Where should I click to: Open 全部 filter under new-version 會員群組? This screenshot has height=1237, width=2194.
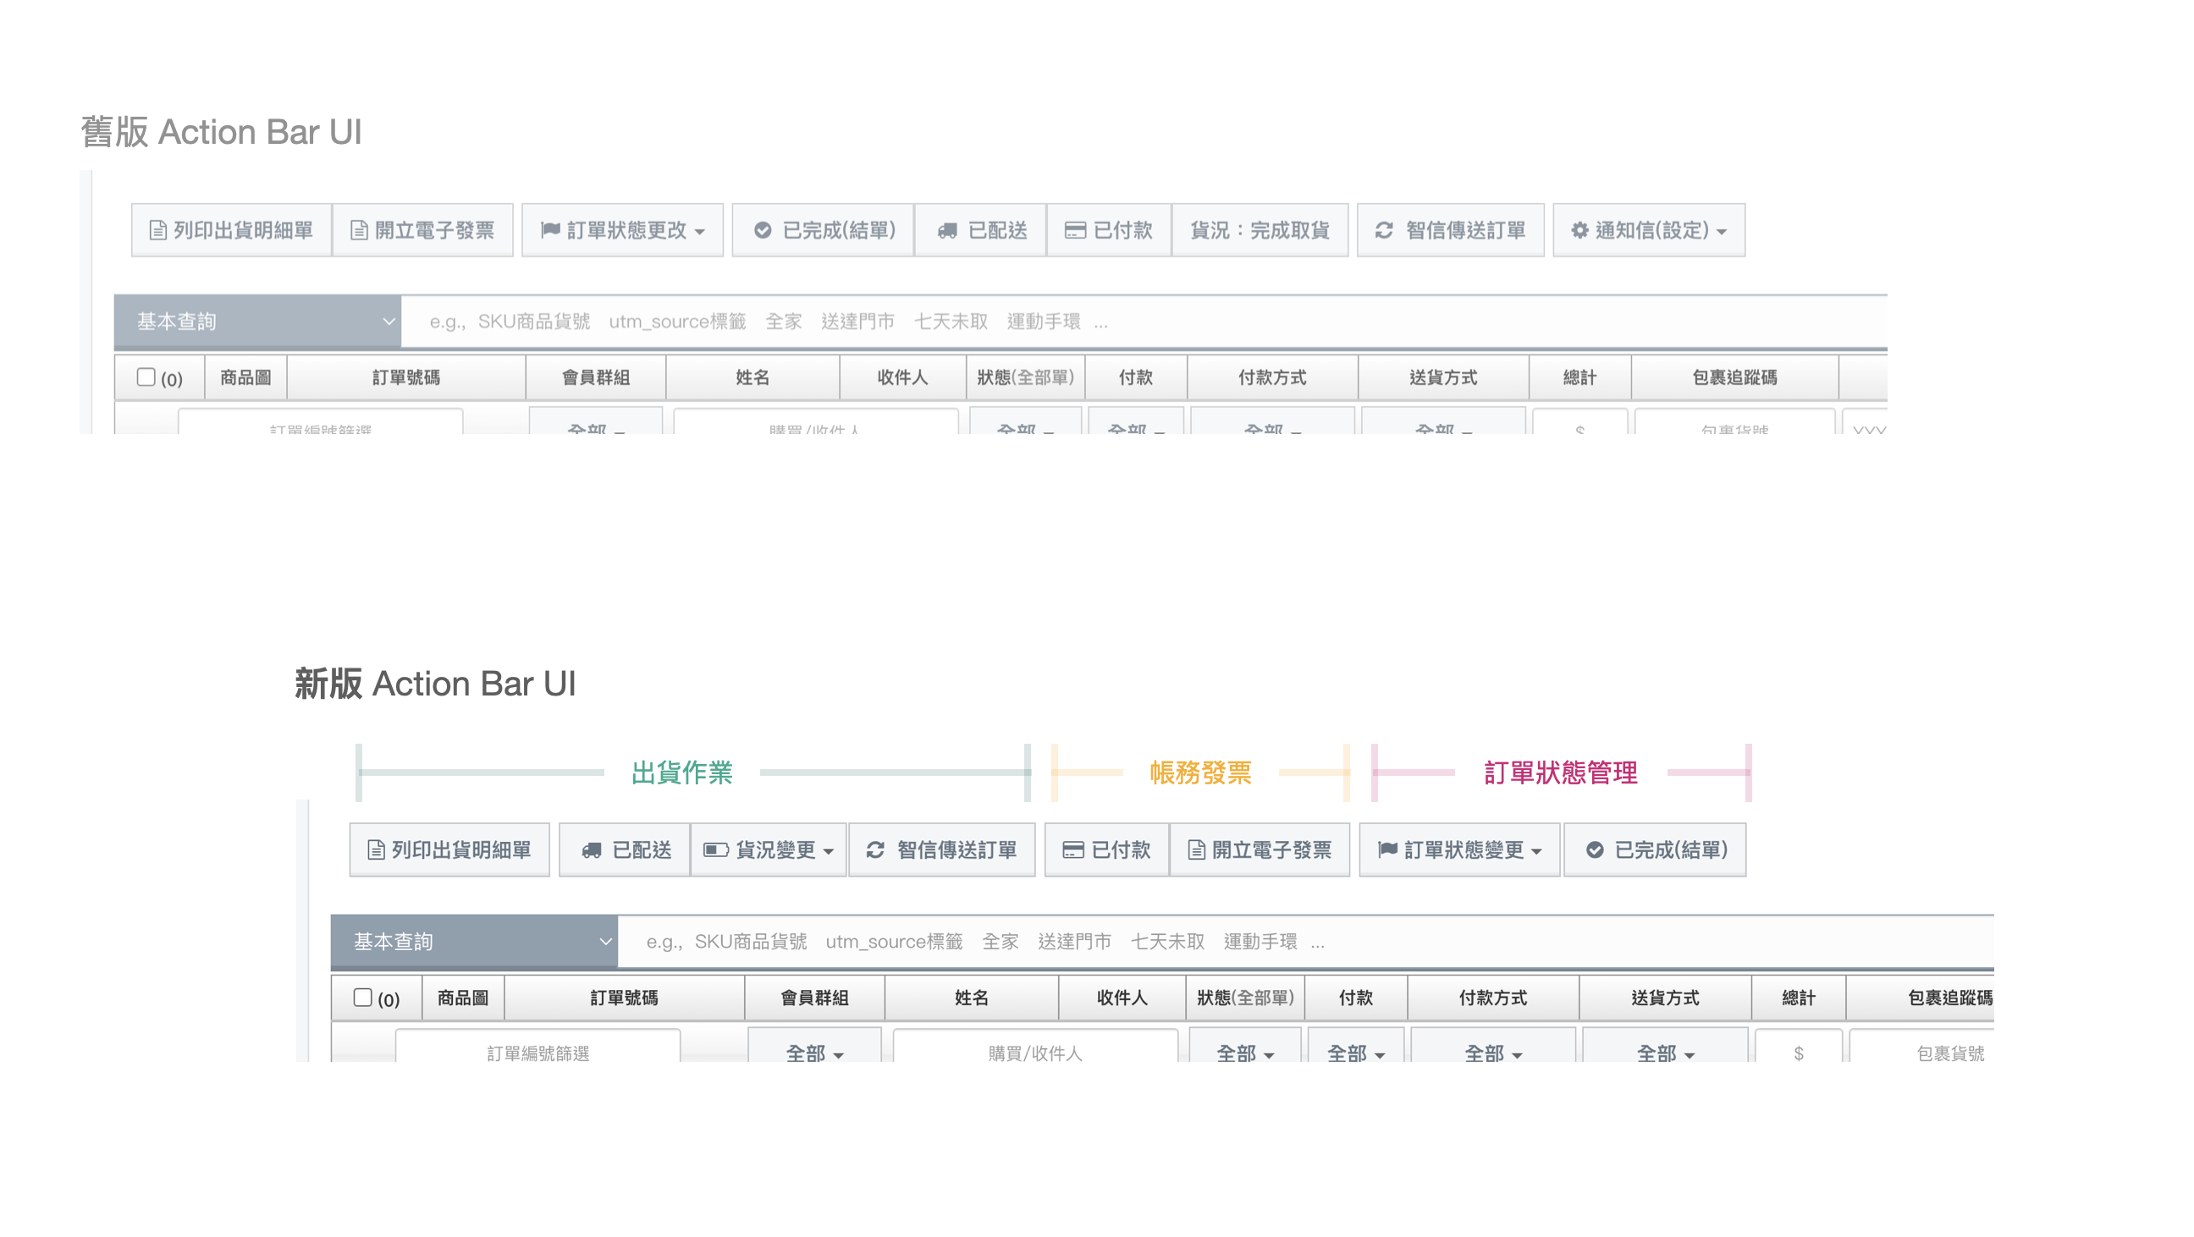814,1053
